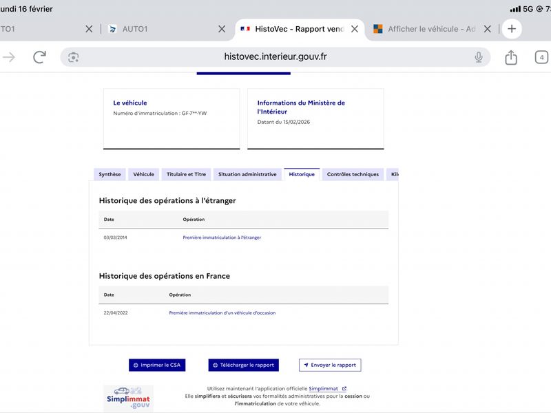Tap the browser reload icon

[40, 57]
